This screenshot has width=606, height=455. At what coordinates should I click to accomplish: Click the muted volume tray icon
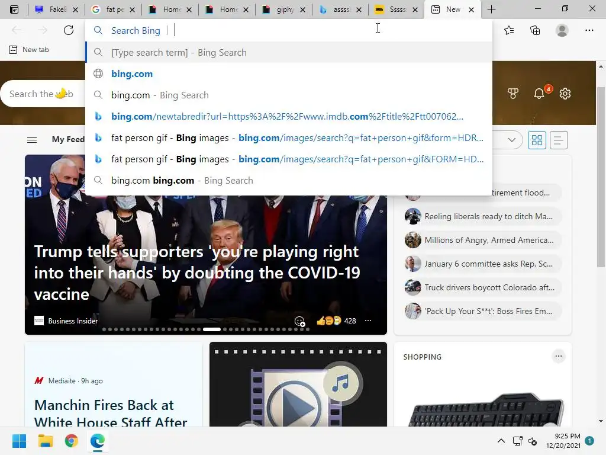point(533,441)
